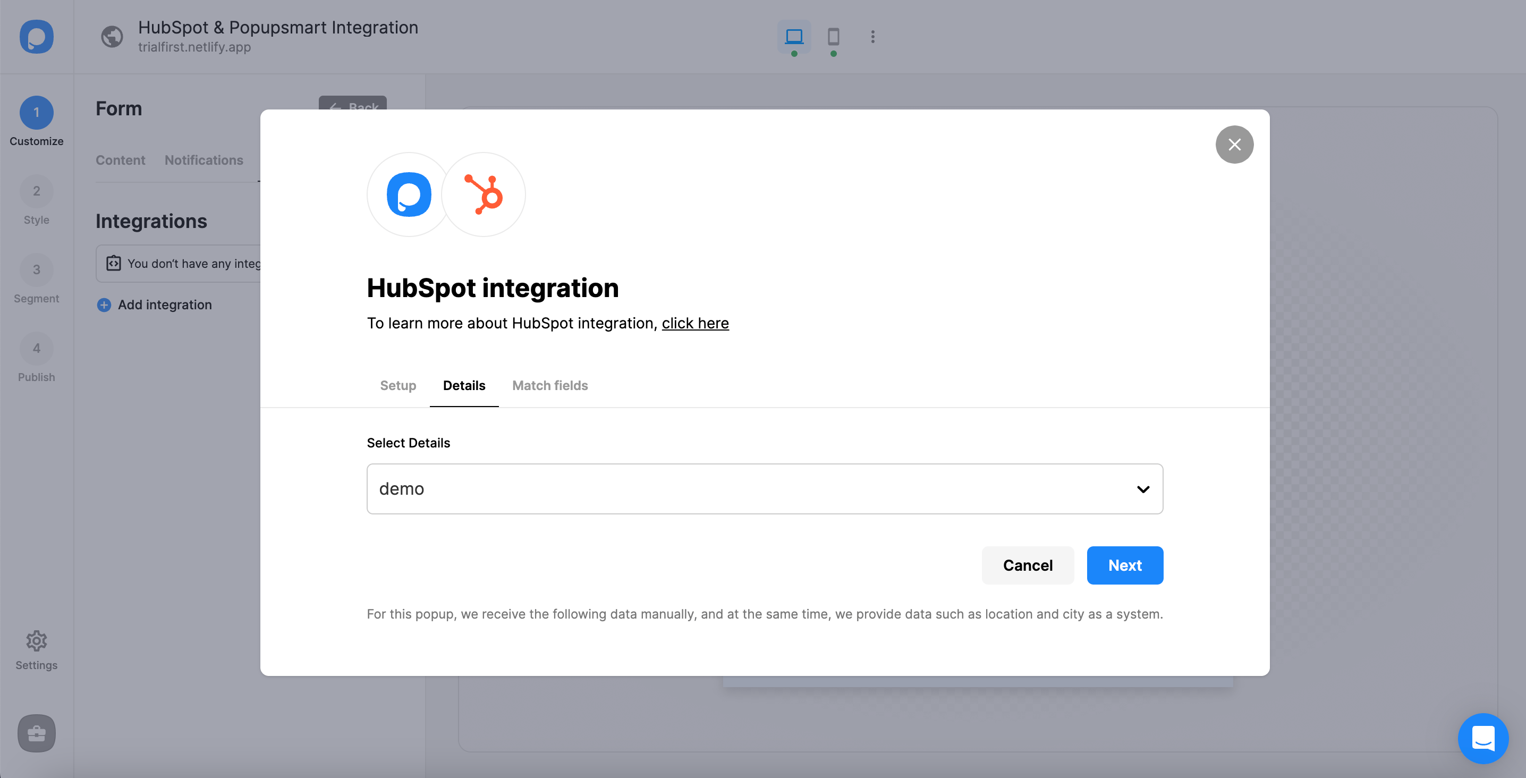Viewport: 1526px width, 778px height.
Task: Click the Next button
Action: coord(1125,565)
